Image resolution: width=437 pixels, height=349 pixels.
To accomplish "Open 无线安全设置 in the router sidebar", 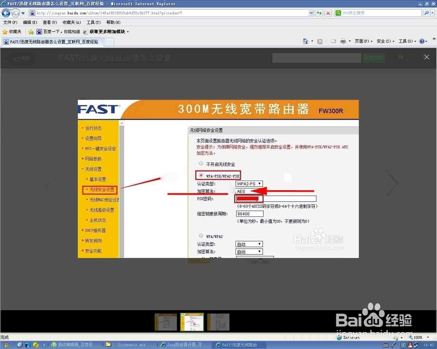I will 101,190.
